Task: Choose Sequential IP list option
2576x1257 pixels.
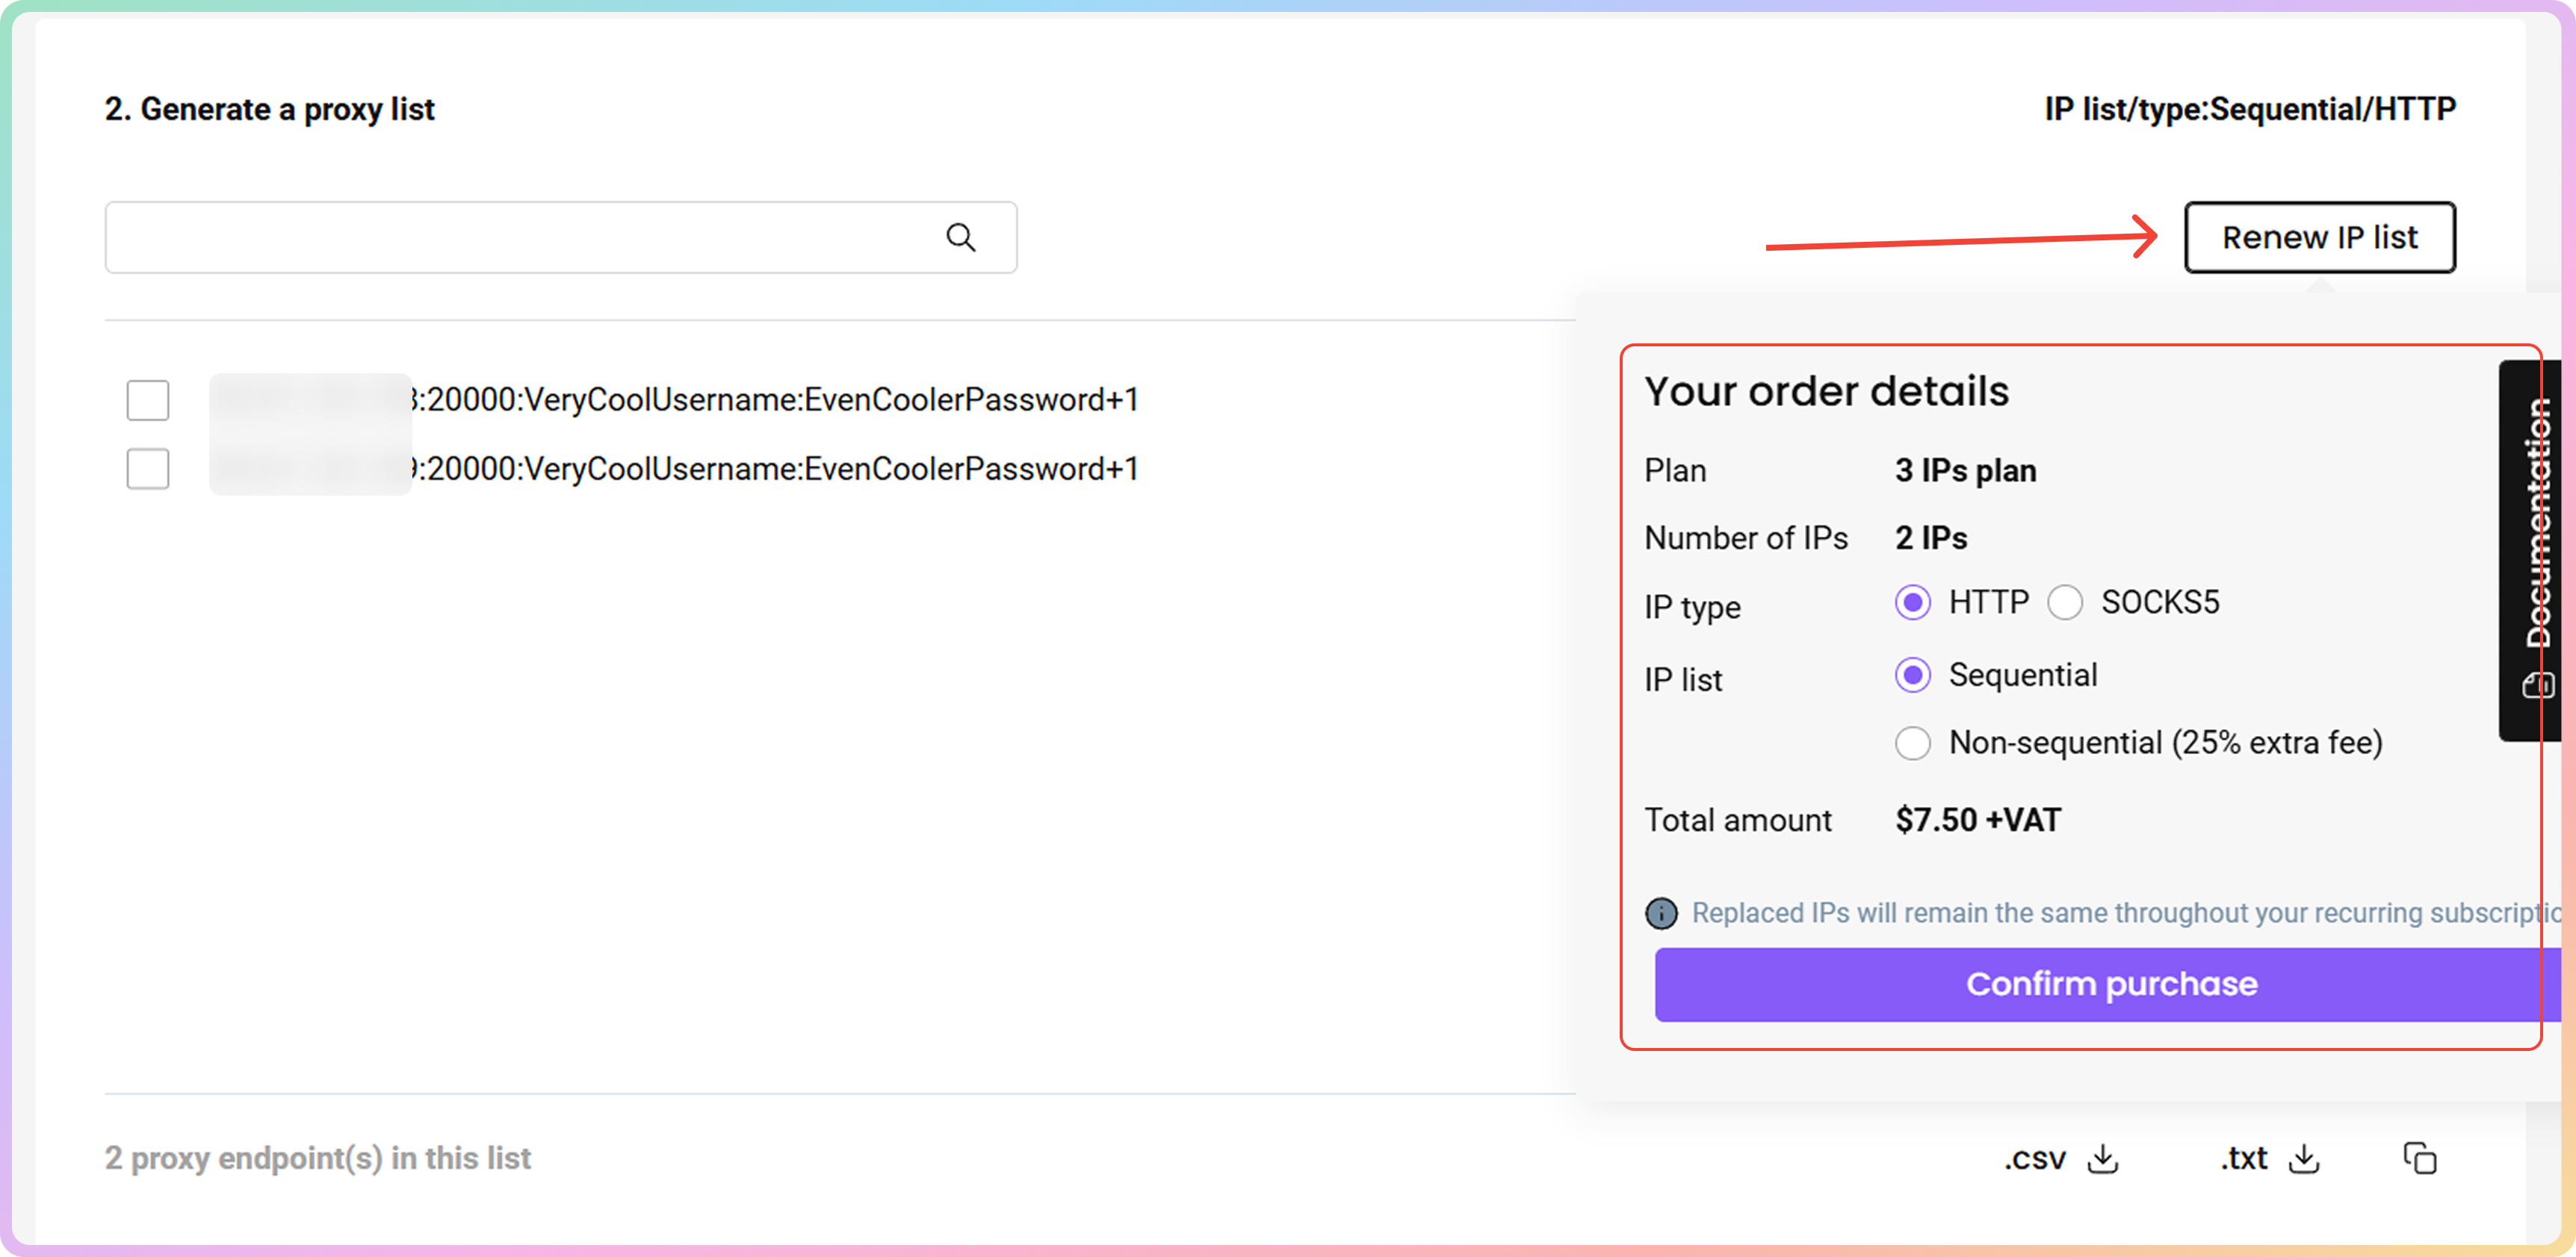Action: tap(1913, 676)
